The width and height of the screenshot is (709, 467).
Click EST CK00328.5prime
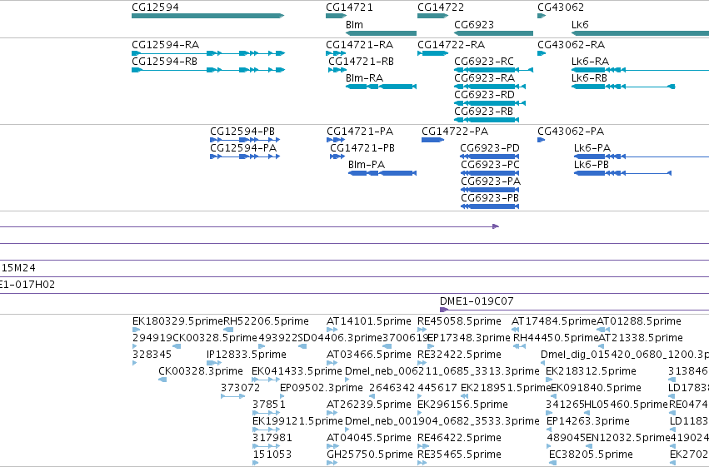pos(177,346)
